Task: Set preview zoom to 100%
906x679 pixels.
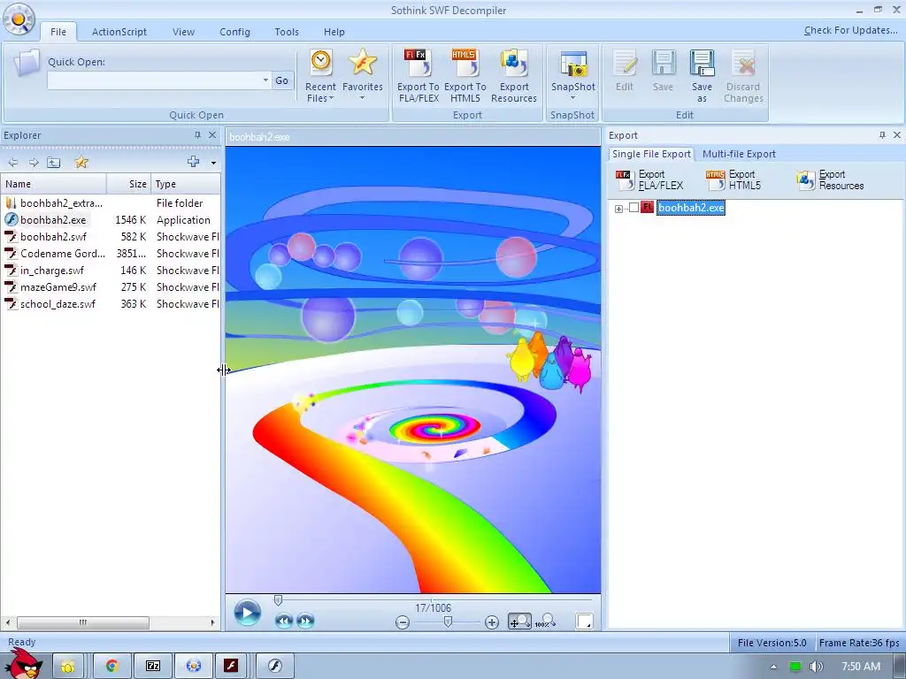Action: point(545,622)
